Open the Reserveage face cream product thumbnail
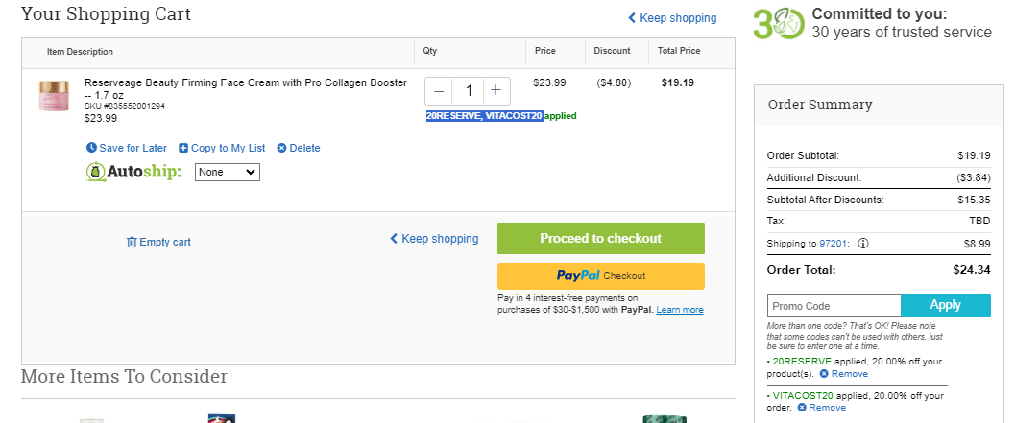The image size is (1015, 423). 54,96
